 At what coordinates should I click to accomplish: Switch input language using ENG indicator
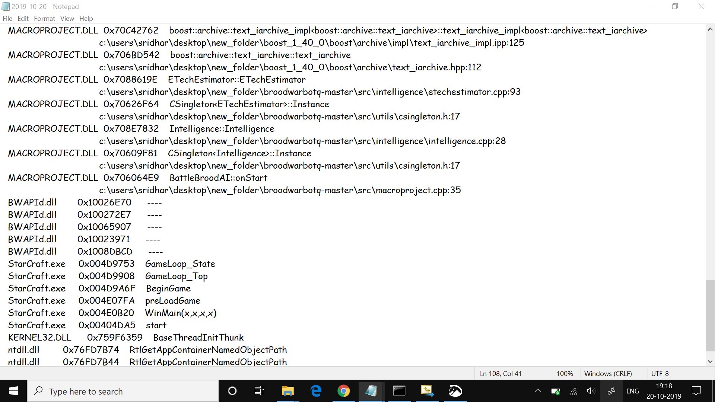click(633, 391)
